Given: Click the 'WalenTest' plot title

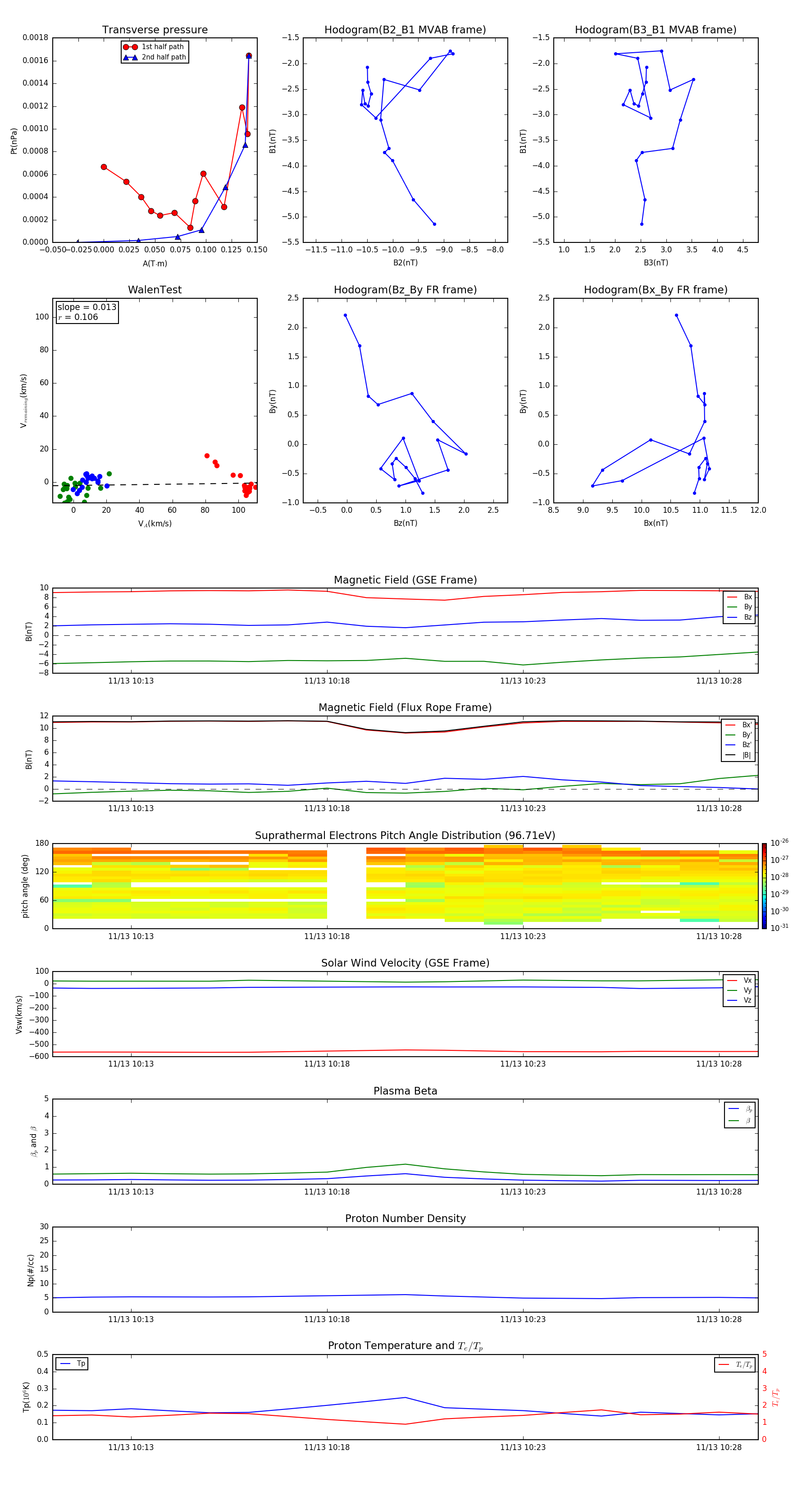Looking at the screenshot, I should coord(155,290).
